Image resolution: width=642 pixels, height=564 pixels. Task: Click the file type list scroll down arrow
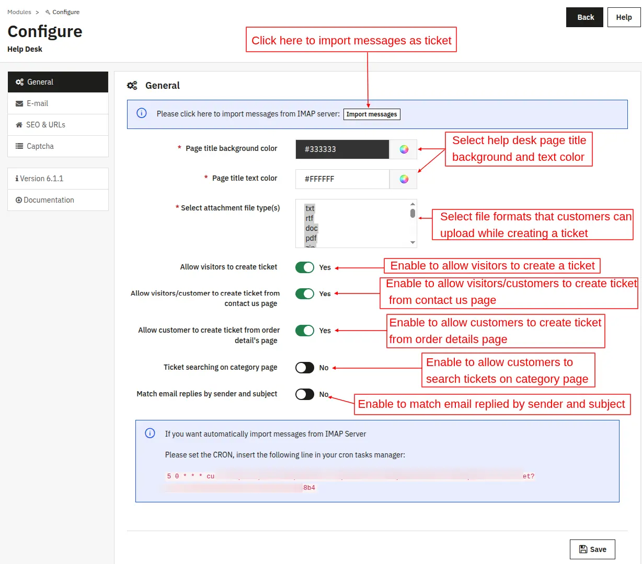pos(412,243)
